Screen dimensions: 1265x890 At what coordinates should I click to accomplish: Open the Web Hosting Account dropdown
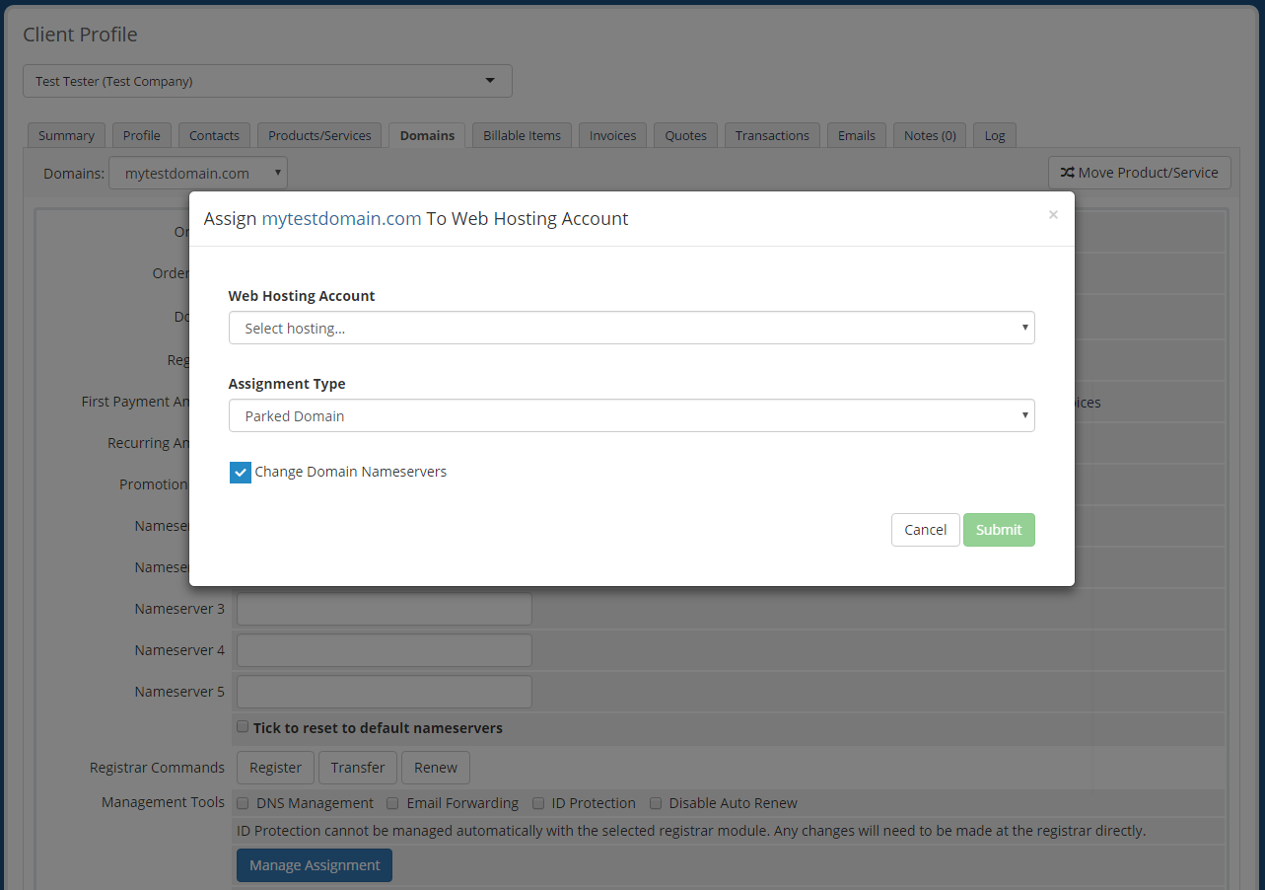click(x=631, y=327)
